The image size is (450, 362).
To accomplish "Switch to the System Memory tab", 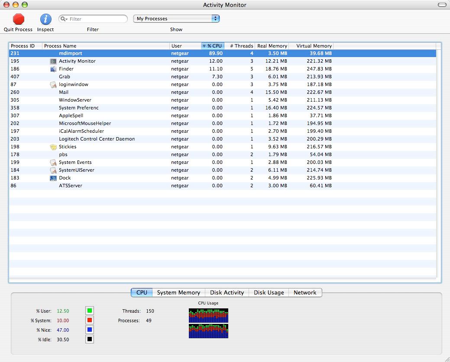I will pyautogui.click(x=178, y=293).
